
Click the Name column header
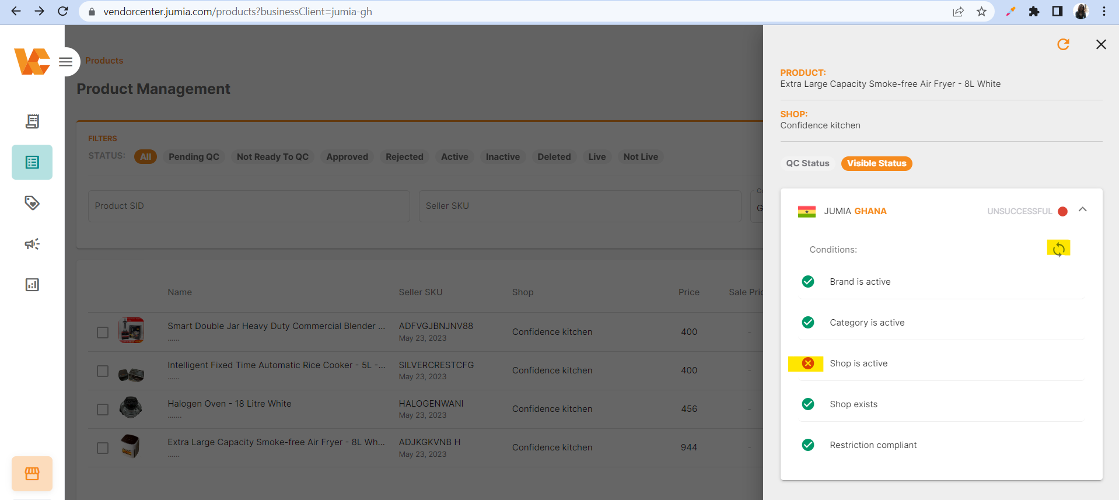180,292
